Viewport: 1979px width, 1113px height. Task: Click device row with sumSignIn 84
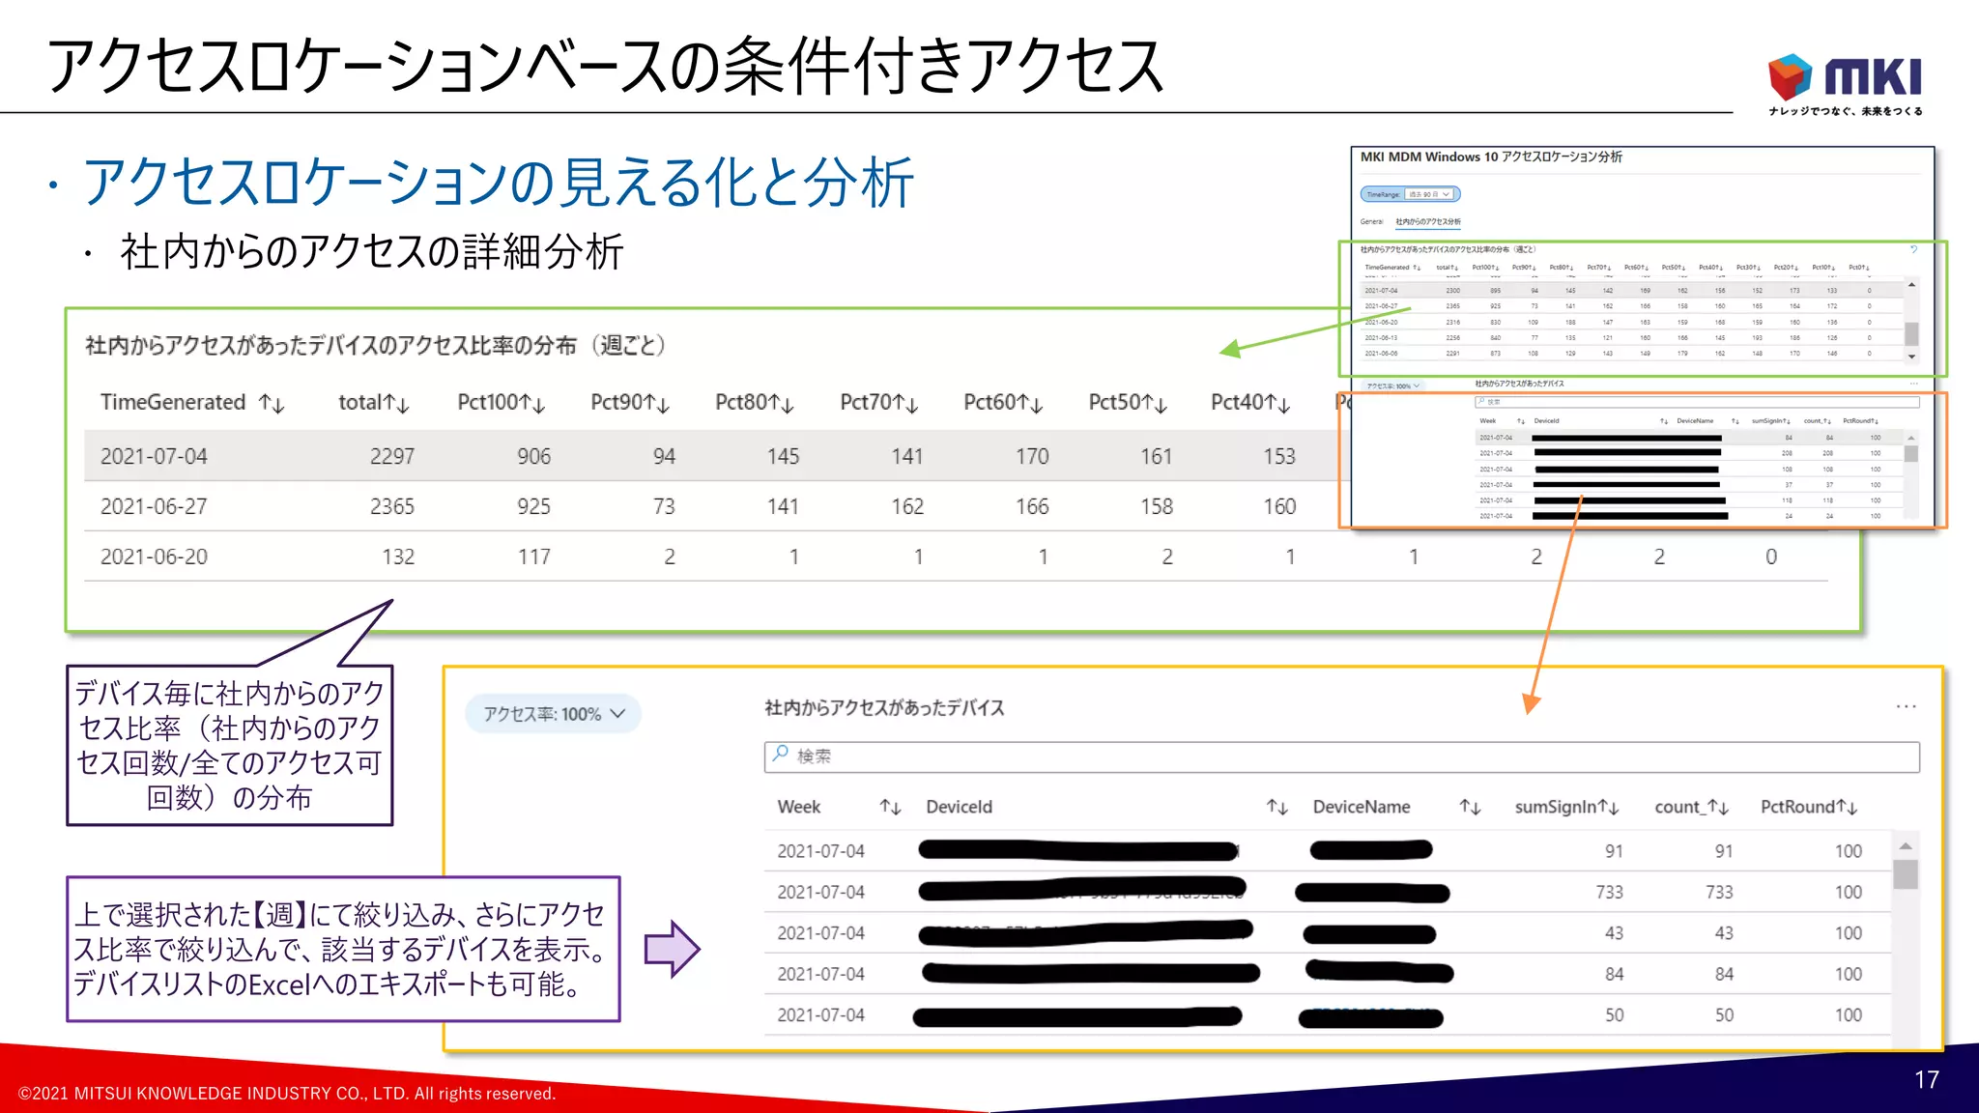(1327, 974)
